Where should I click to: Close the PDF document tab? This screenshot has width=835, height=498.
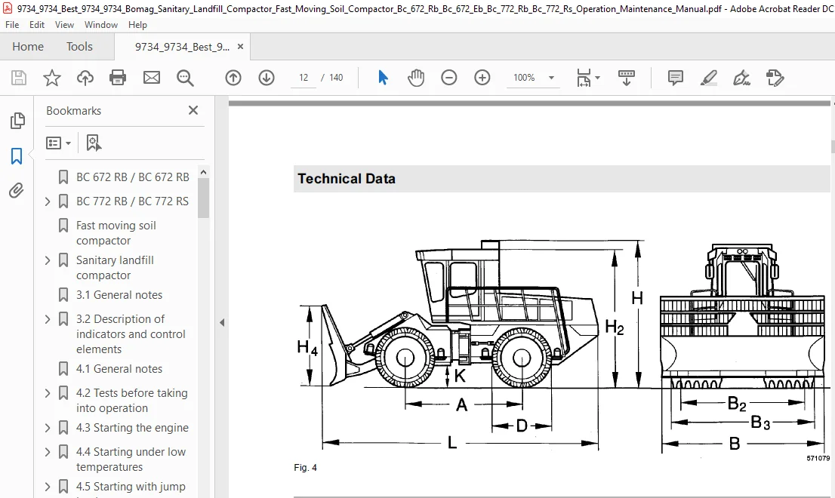[240, 47]
